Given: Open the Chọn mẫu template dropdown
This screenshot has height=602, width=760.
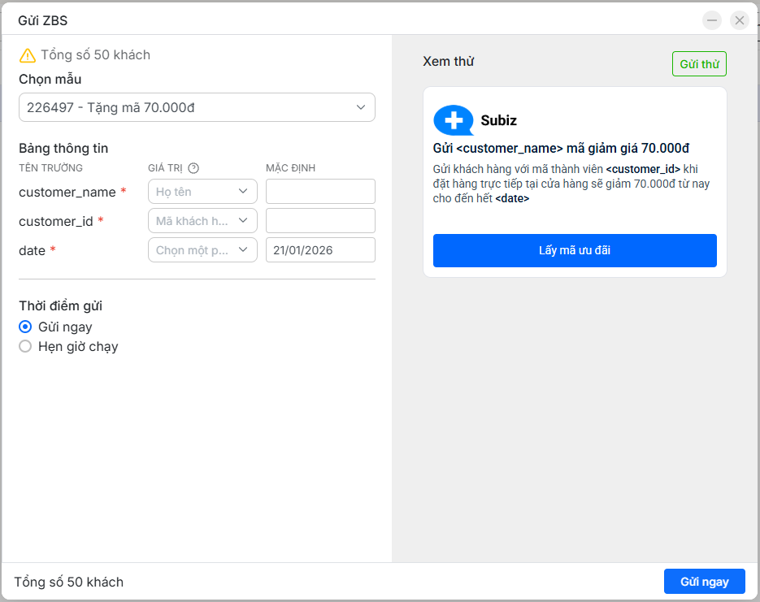Looking at the screenshot, I should click(x=196, y=107).
